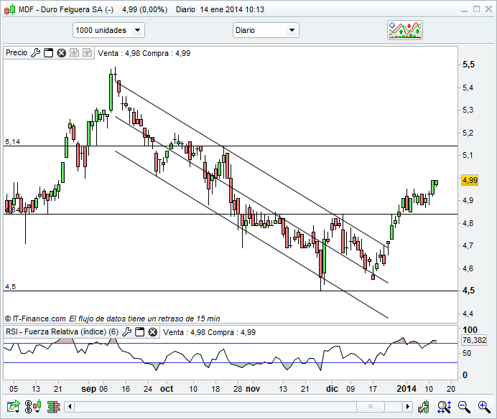Open the 1000 unidades dropdown
497x419 pixels.
108,30
